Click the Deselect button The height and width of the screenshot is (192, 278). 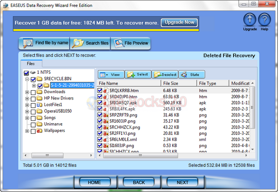(165, 75)
